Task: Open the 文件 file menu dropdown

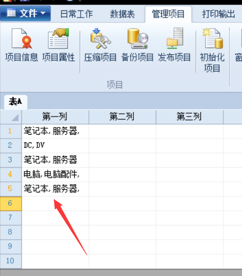Action: (x=26, y=13)
